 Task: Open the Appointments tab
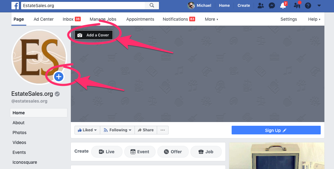tap(140, 19)
